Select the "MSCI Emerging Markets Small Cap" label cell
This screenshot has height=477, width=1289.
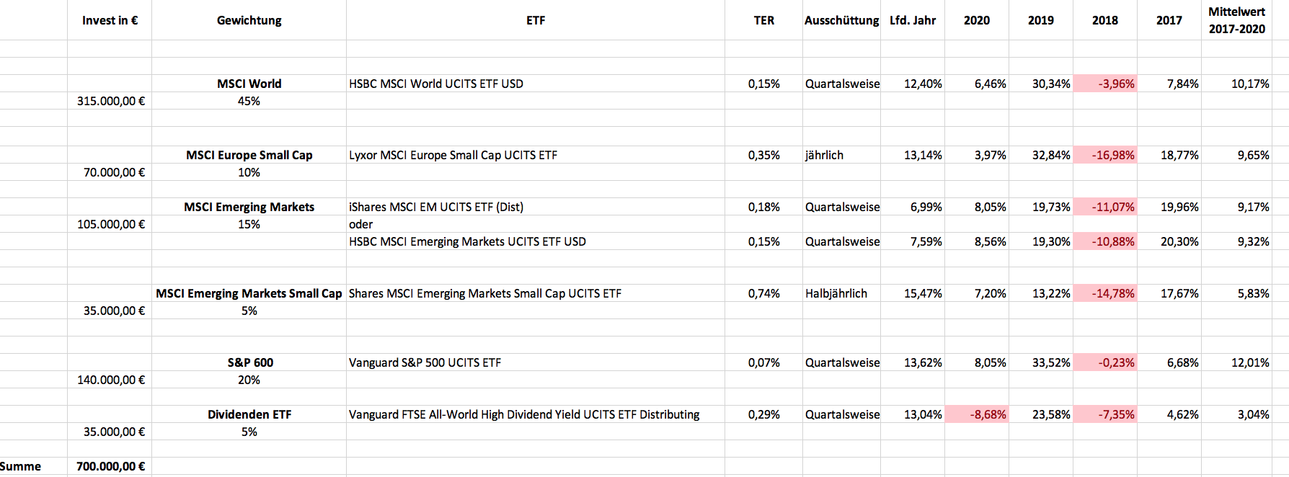click(249, 293)
